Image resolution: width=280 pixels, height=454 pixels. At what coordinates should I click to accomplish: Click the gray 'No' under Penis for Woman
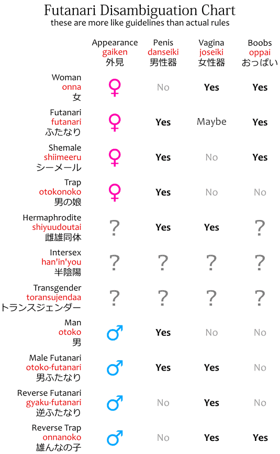click(x=163, y=87)
